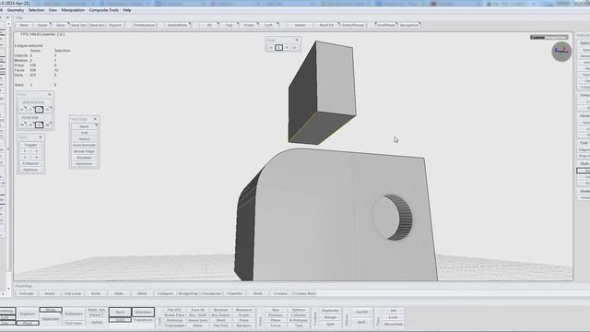Create a Box primitive
Image resolution: width=590 pixels, height=332 pixels.
click(x=276, y=310)
